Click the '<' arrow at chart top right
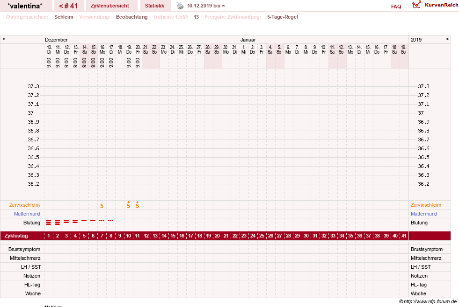Screen dimensions: 459x307 (x=447, y=39)
